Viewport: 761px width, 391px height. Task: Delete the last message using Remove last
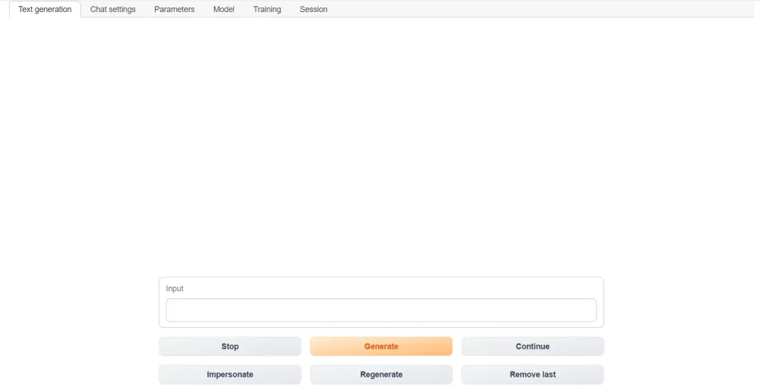(532, 375)
